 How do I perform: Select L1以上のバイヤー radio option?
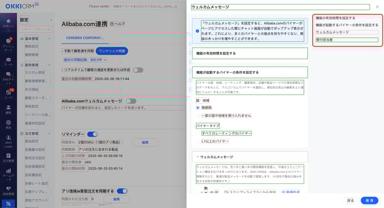pos(198,141)
